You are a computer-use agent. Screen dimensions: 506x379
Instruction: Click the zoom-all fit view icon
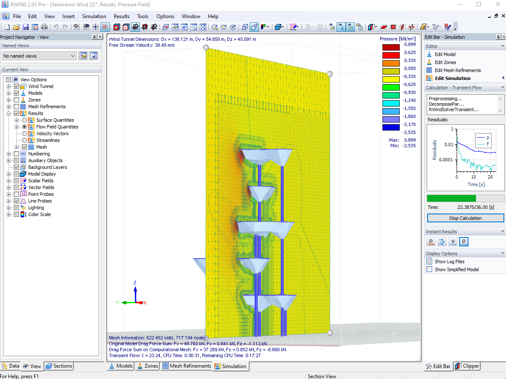tap(203, 27)
